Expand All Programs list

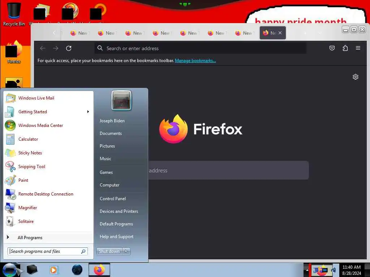point(48,237)
